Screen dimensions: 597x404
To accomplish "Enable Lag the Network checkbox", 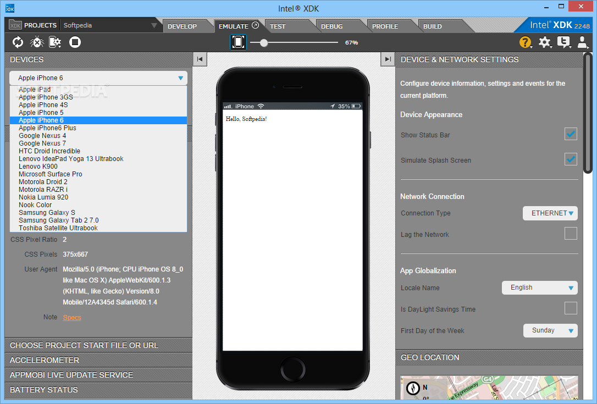I will coord(571,234).
